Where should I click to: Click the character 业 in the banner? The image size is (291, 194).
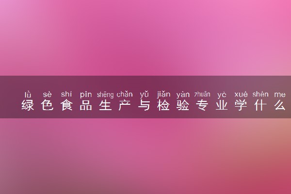coord(222,105)
